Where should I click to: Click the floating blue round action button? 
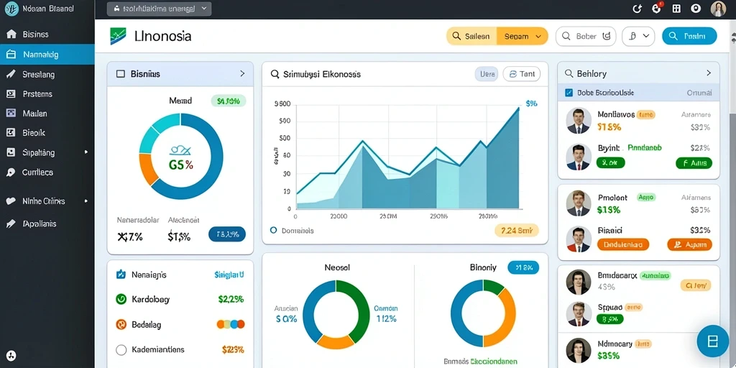pos(712,341)
